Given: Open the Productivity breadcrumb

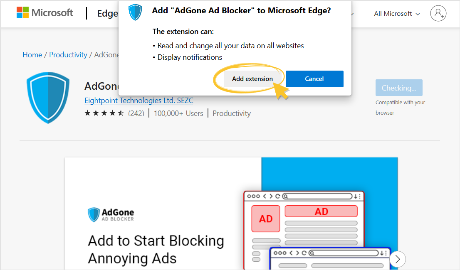Looking at the screenshot, I should 68,54.
